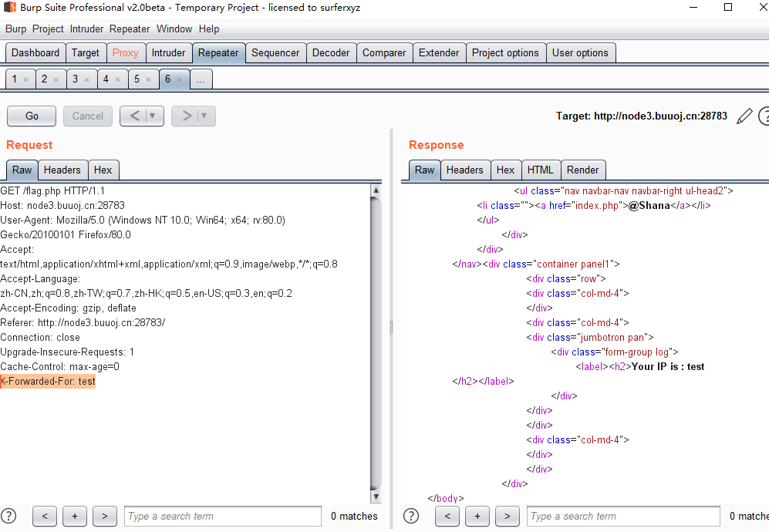The height and width of the screenshot is (532, 769).
Task: Open the new tab '...' button
Action: pyautogui.click(x=201, y=79)
